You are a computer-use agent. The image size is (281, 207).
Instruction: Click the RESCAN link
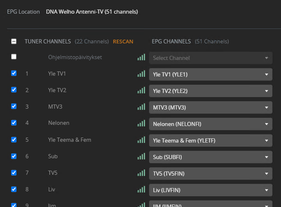[x=123, y=41]
